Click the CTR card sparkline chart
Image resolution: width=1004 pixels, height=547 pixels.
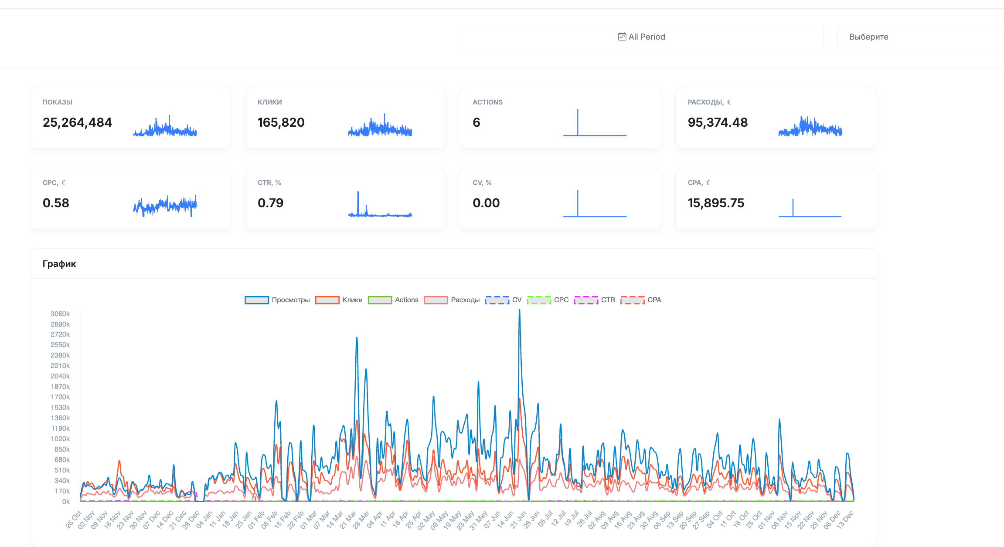380,204
